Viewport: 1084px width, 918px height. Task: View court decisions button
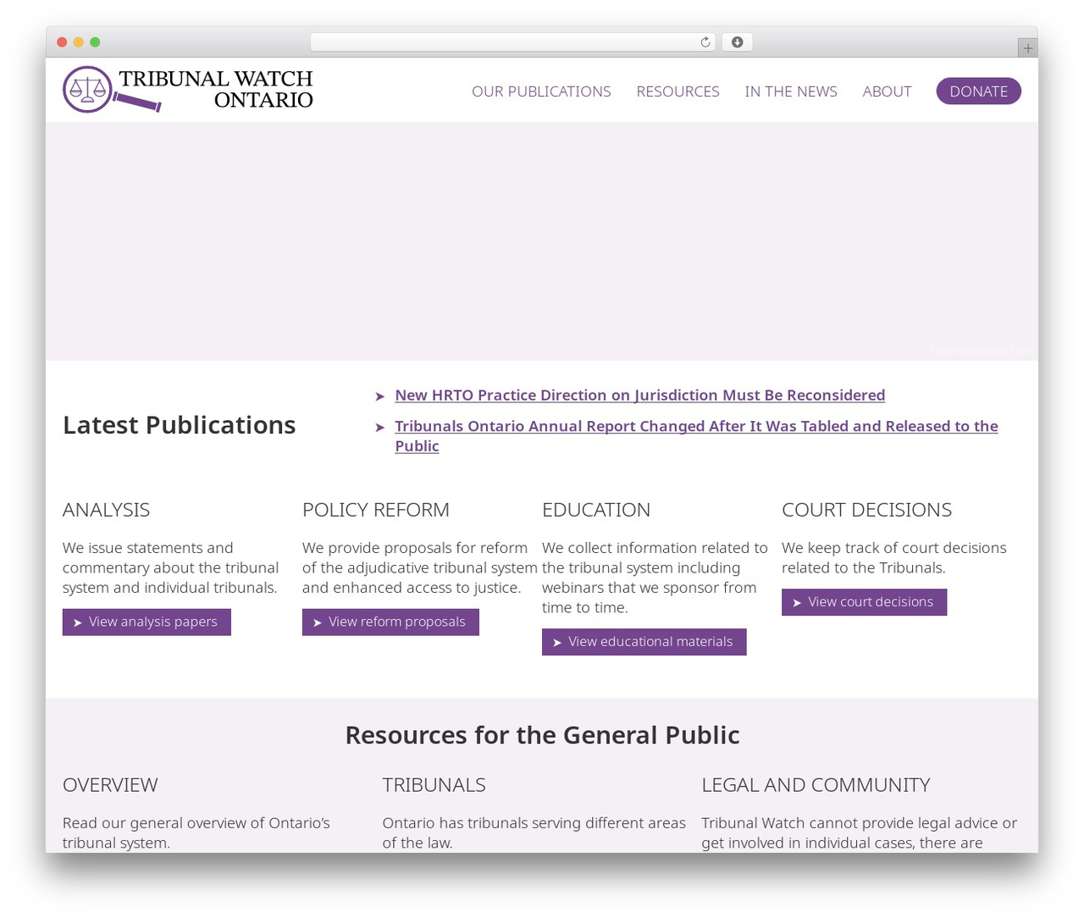pyautogui.click(x=864, y=602)
